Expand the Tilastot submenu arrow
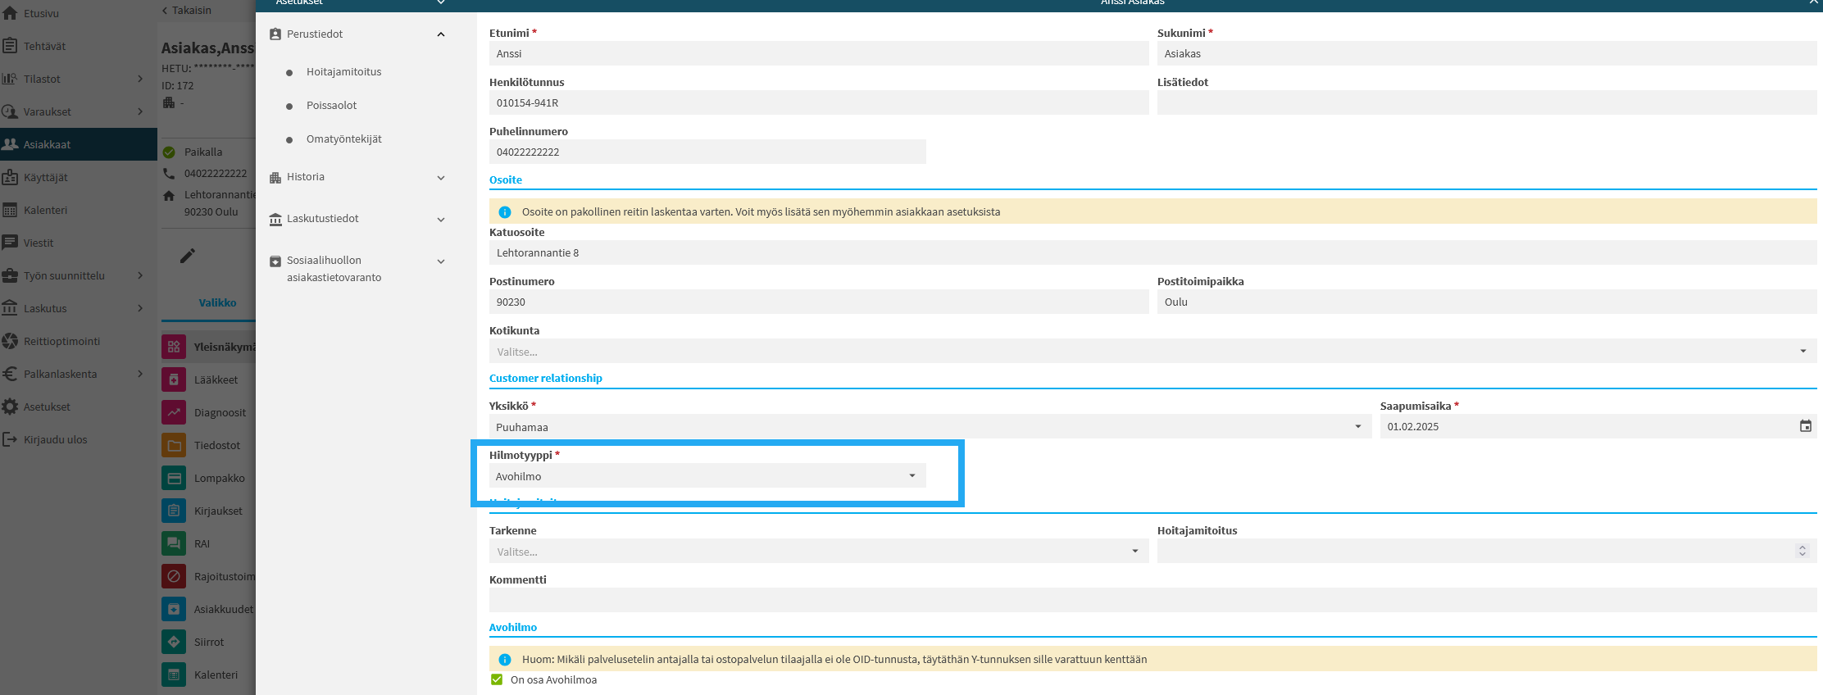The image size is (1823, 695). coord(140,79)
